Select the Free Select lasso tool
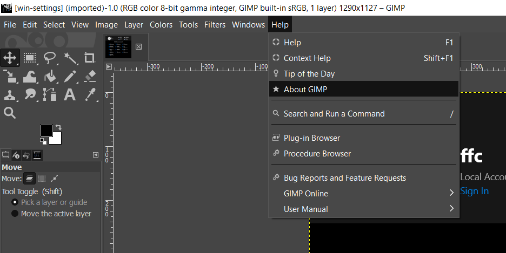This screenshot has width=506, height=253. pos(50,58)
